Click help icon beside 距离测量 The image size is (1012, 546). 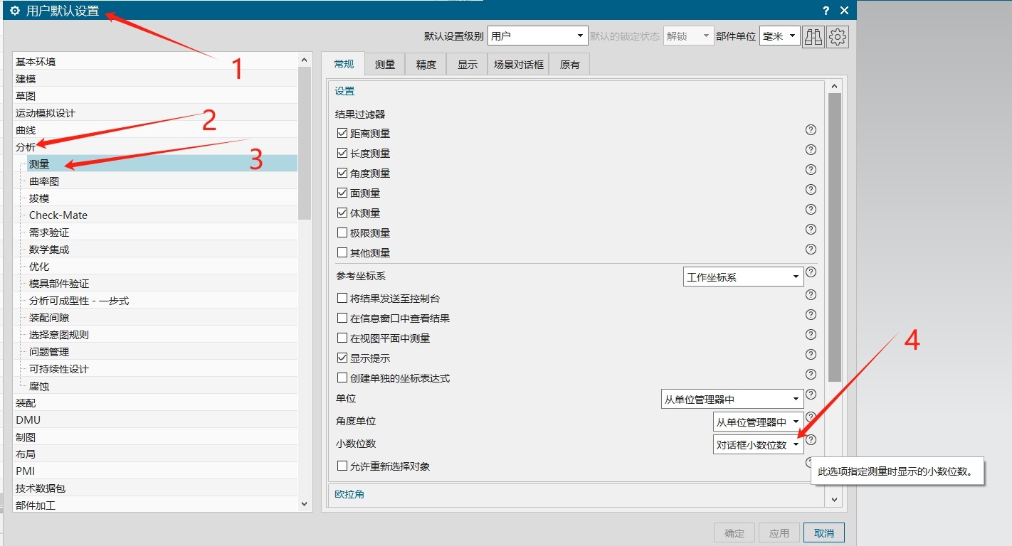click(x=811, y=130)
